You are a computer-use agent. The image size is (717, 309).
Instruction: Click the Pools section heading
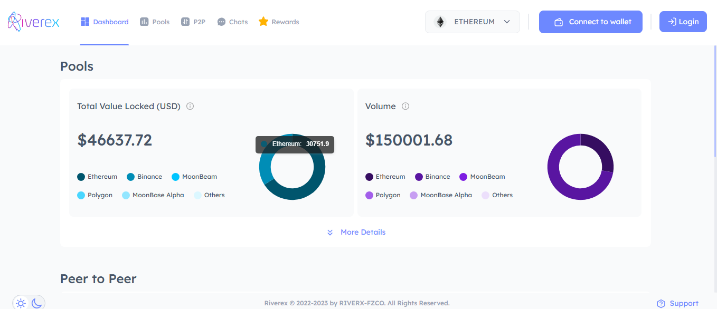click(x=77, y=66)
